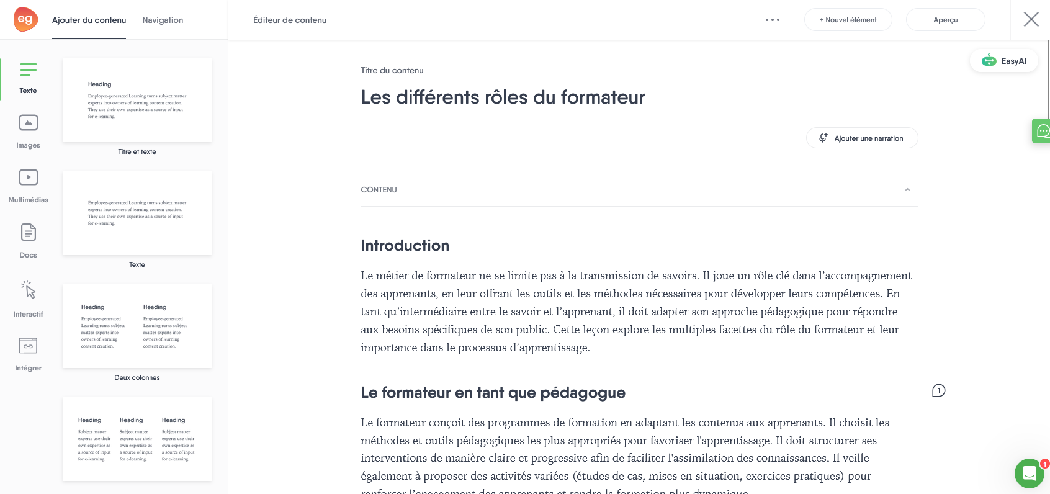Select the Deux colonnes template thumbnail

(137, 326)
